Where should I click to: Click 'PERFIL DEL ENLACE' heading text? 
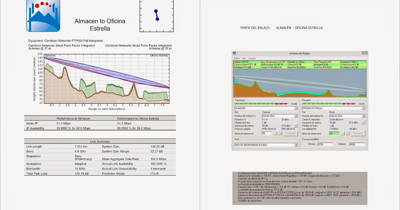[x=255, y=28]
